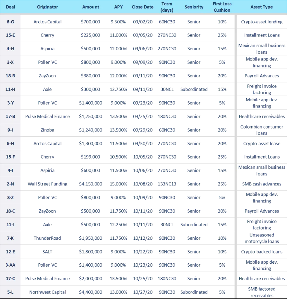Click the 9.500% APY cell
This screenshot has width=287, height=299.
click(x=118, y=22)
